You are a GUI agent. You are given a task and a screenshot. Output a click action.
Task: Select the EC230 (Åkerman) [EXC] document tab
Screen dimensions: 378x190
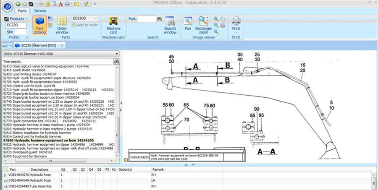coord(39,45)
